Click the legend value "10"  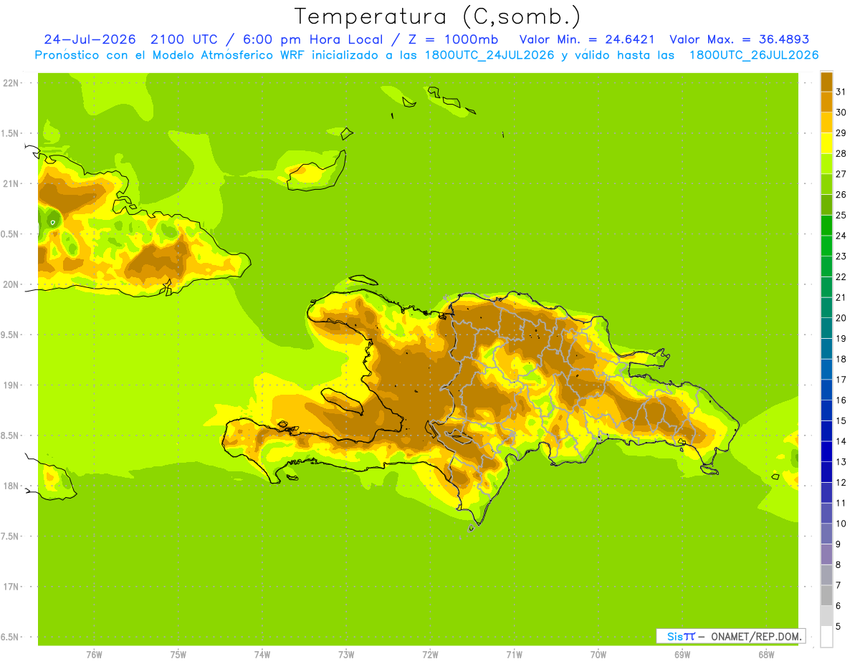841,523
